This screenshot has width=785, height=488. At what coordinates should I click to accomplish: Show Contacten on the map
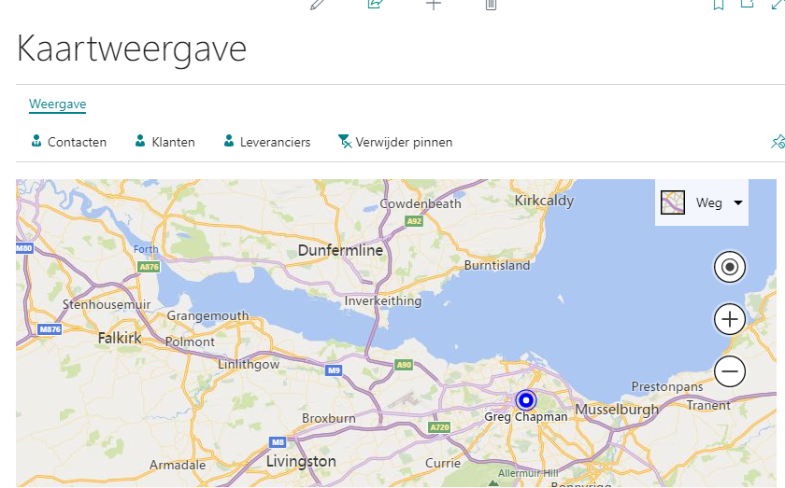coord(68,142)
